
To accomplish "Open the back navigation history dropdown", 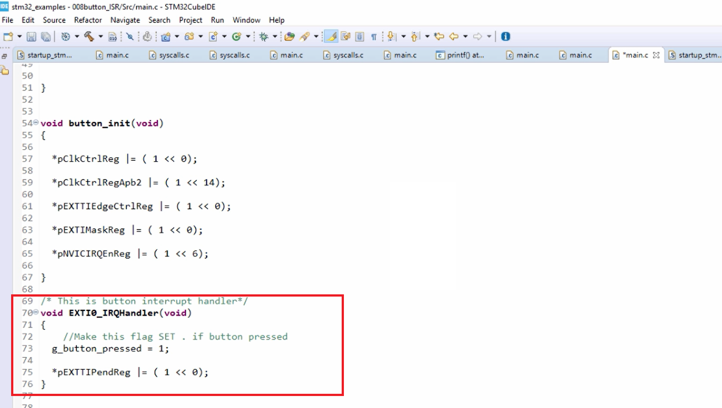I will (465, 37).
